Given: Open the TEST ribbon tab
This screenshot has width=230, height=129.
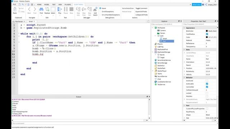Looking at the screenshot, I should (x=54, y=5).
